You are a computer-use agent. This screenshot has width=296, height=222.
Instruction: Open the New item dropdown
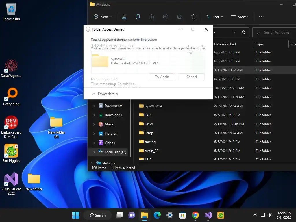point(103,17)
